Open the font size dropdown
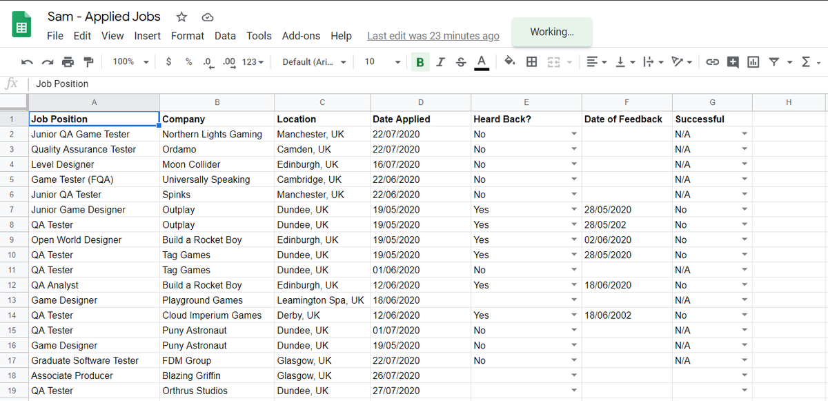This screenshot has width=828, height=401. pos(382,61)
